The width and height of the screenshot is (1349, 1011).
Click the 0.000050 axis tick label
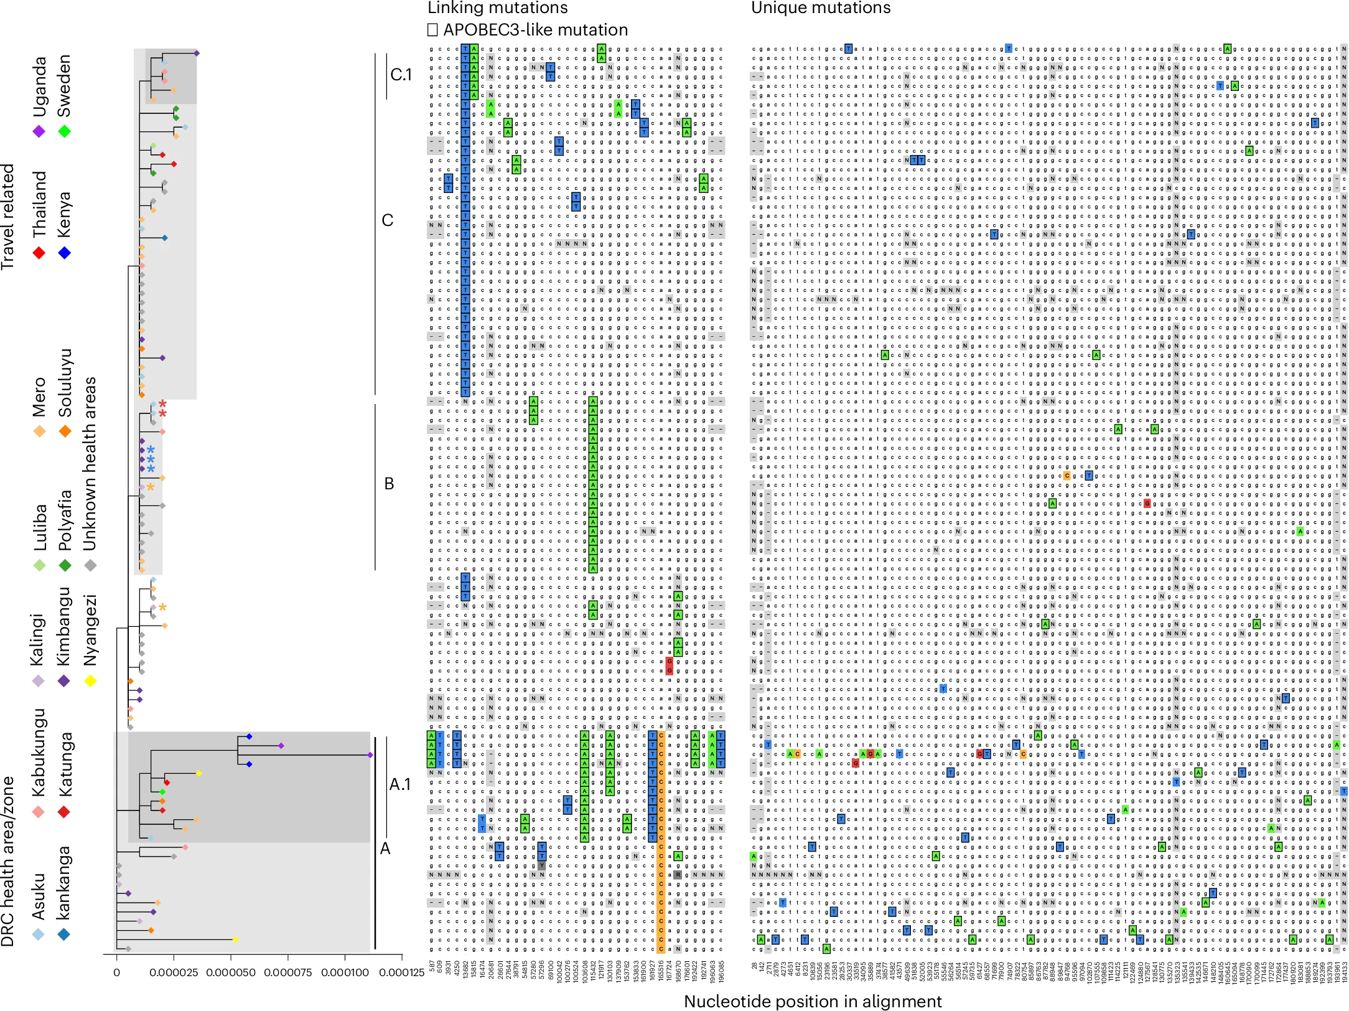[x=231, y=972]
